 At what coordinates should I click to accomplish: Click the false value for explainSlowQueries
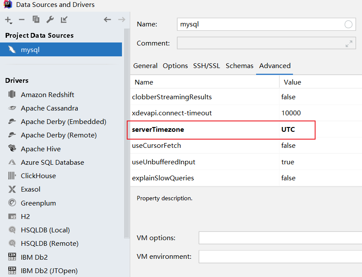point(288,178)
